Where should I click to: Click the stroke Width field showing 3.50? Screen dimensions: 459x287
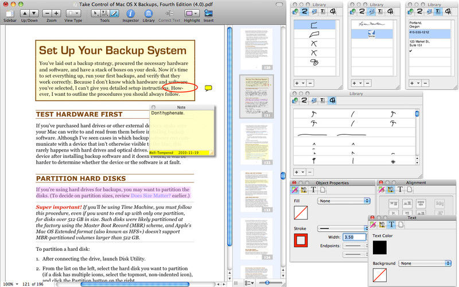(x=355, y=237)
